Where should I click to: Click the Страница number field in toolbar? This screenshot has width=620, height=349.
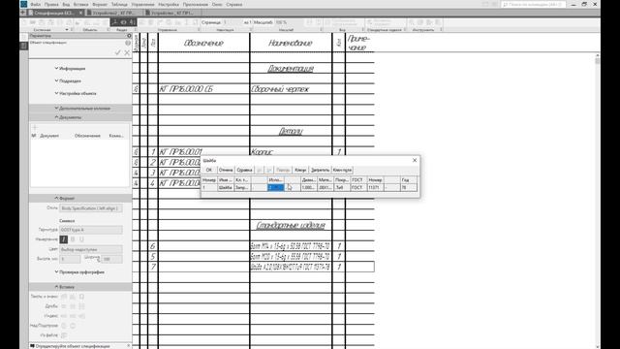pos(232,22)
